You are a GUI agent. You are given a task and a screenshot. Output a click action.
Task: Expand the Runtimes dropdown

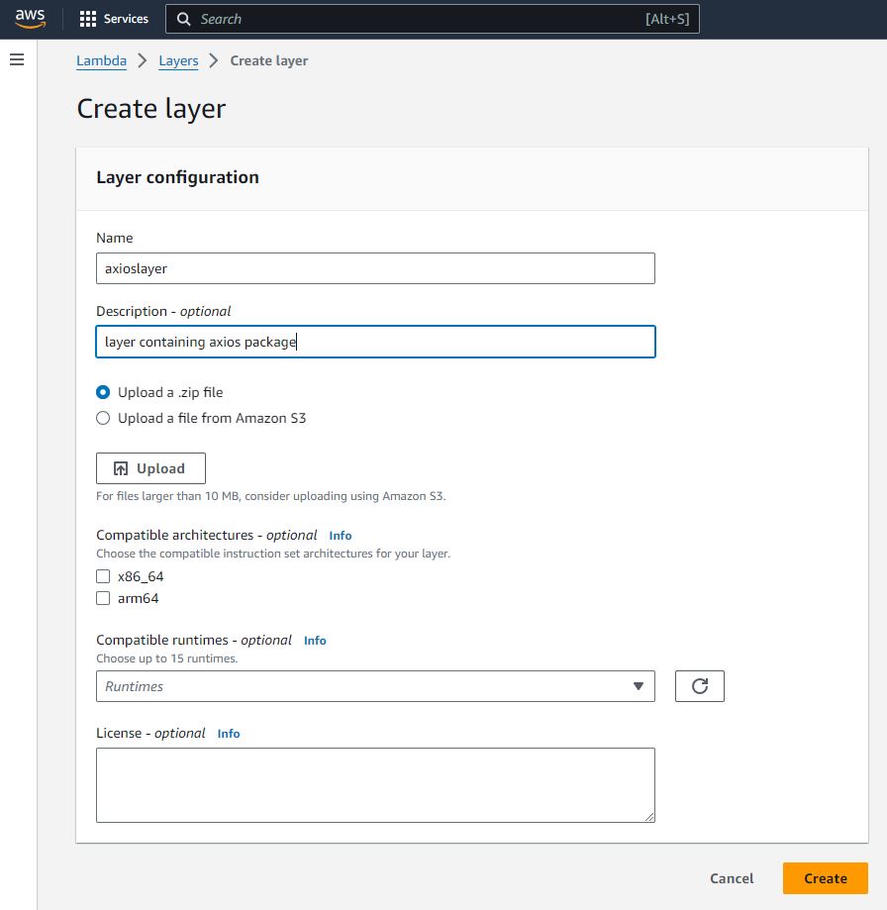pyautogui.click(x=375, y=686)
